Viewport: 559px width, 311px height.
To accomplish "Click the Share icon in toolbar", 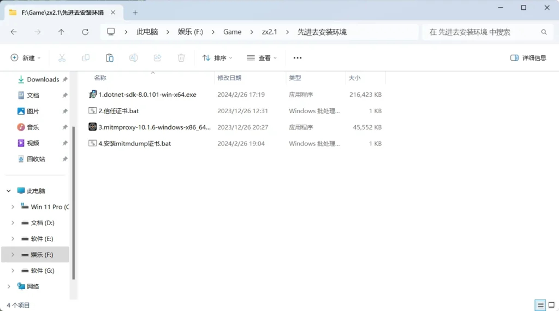I will pos(157,58).
